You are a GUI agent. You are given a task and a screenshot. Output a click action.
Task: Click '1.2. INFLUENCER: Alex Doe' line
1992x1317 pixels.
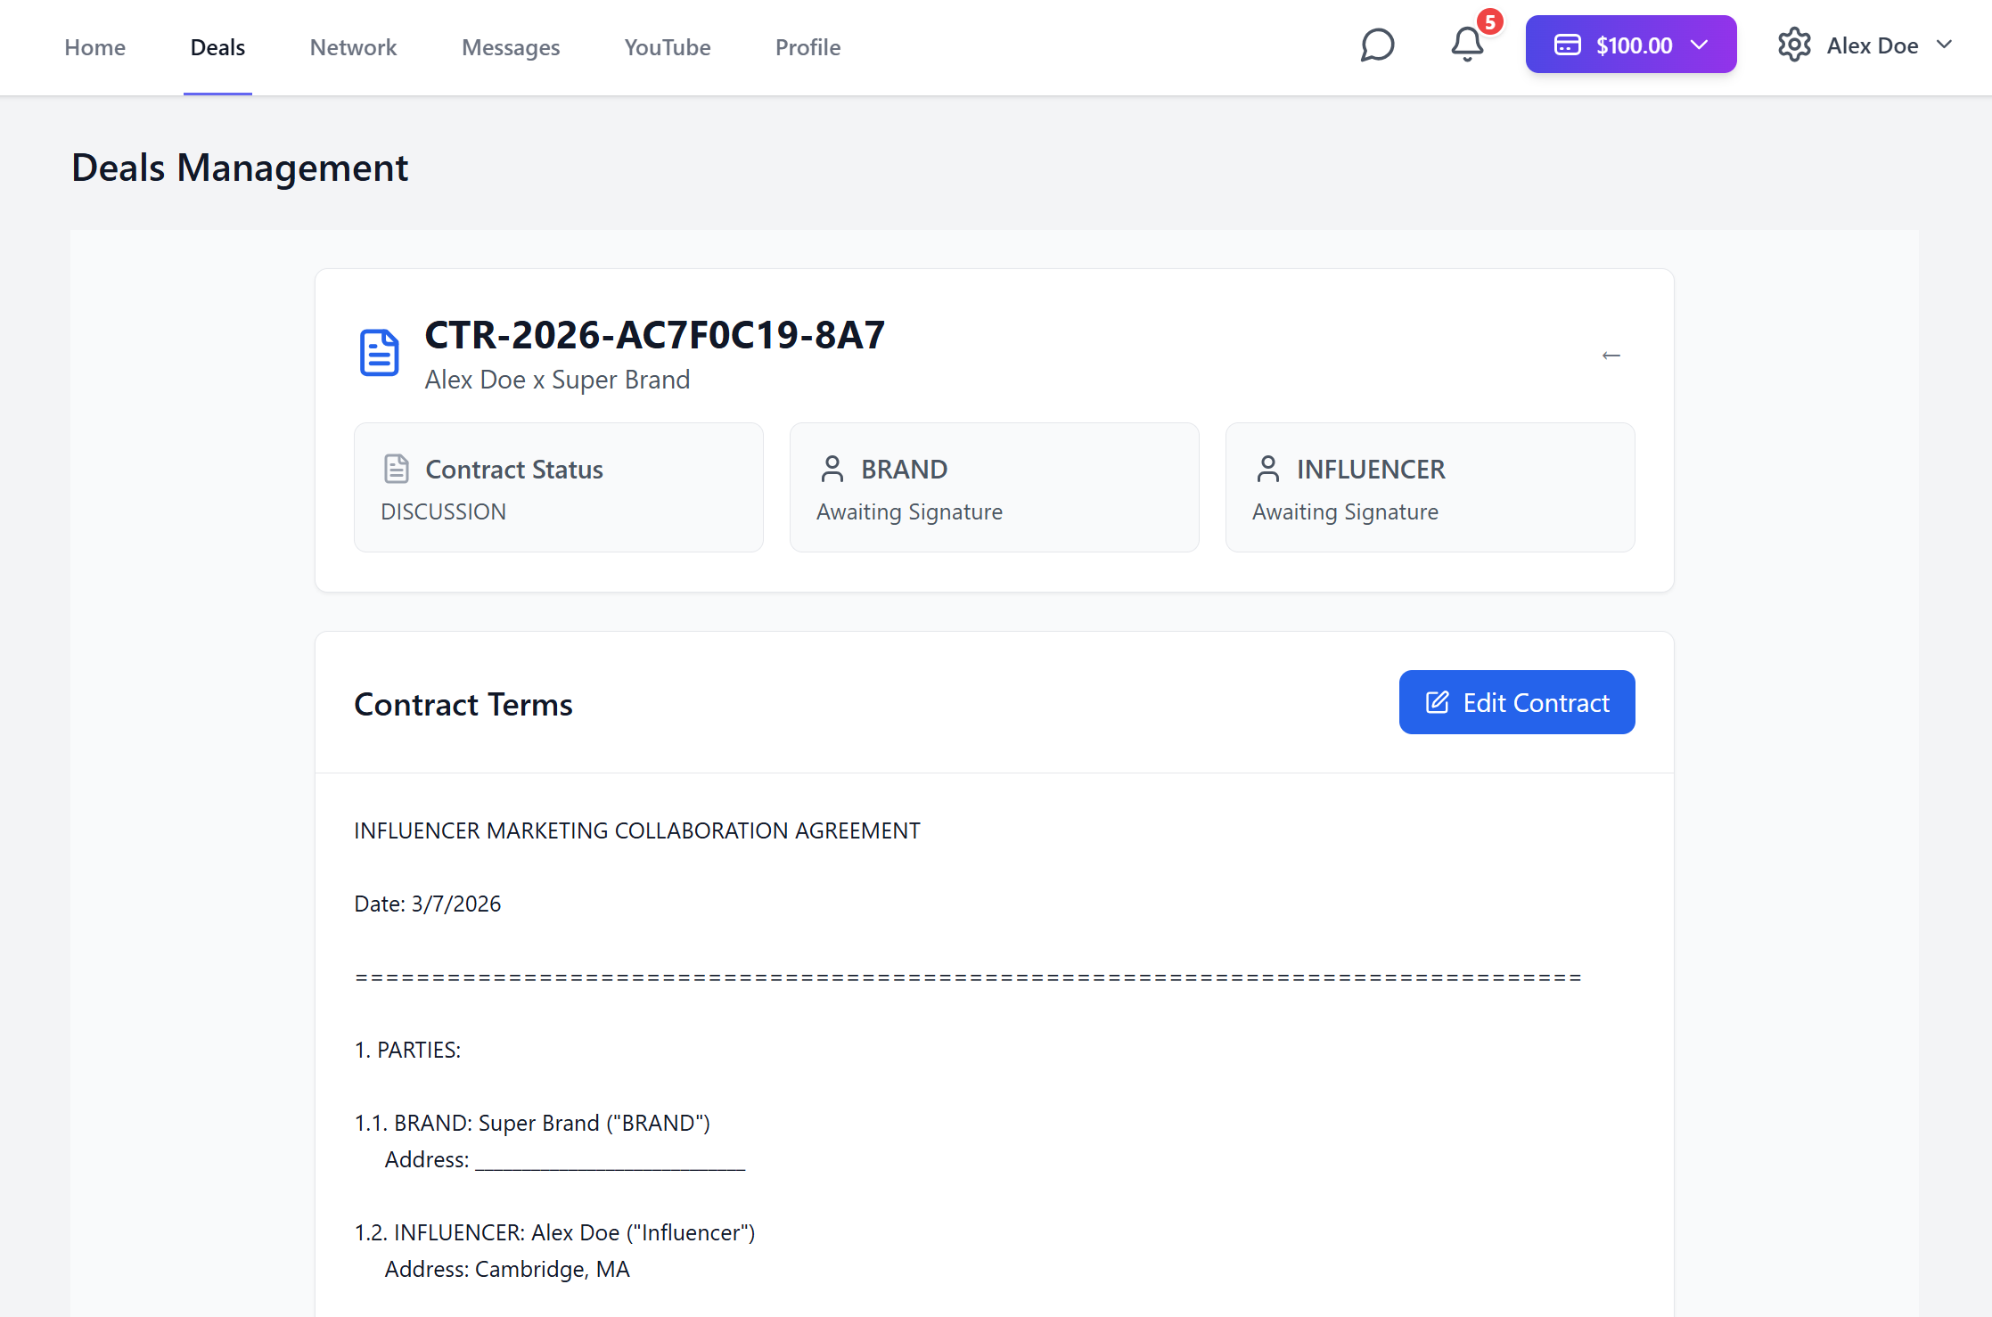click(554, 1232)
